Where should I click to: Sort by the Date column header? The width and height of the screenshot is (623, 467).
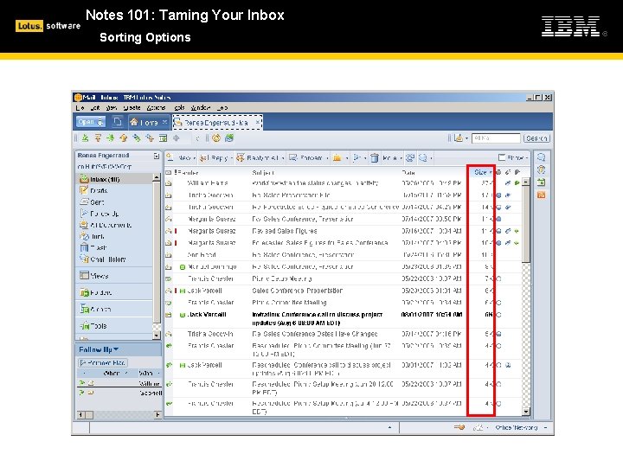[408, 172]
